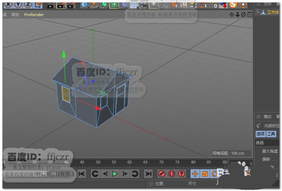Go to start of timeline

tap(82, 174)
